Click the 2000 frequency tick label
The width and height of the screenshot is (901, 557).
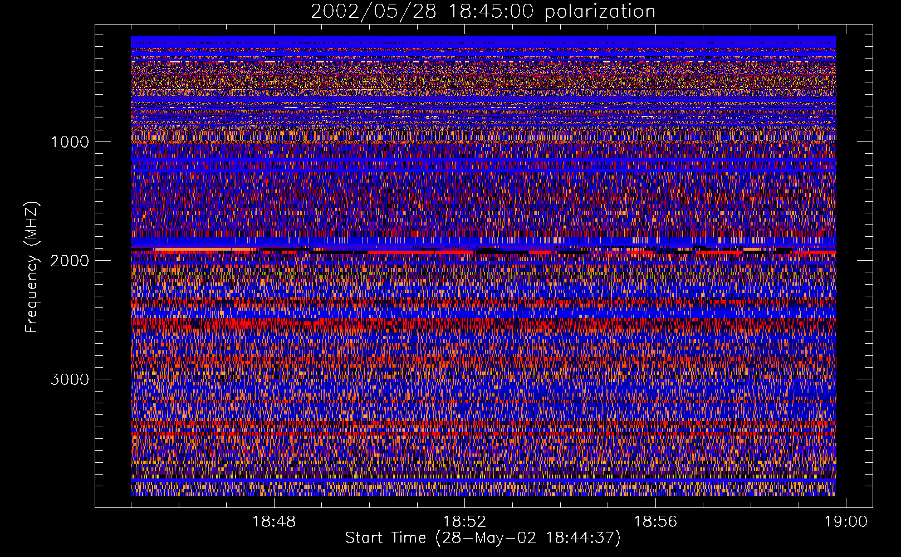click(70, 261)
